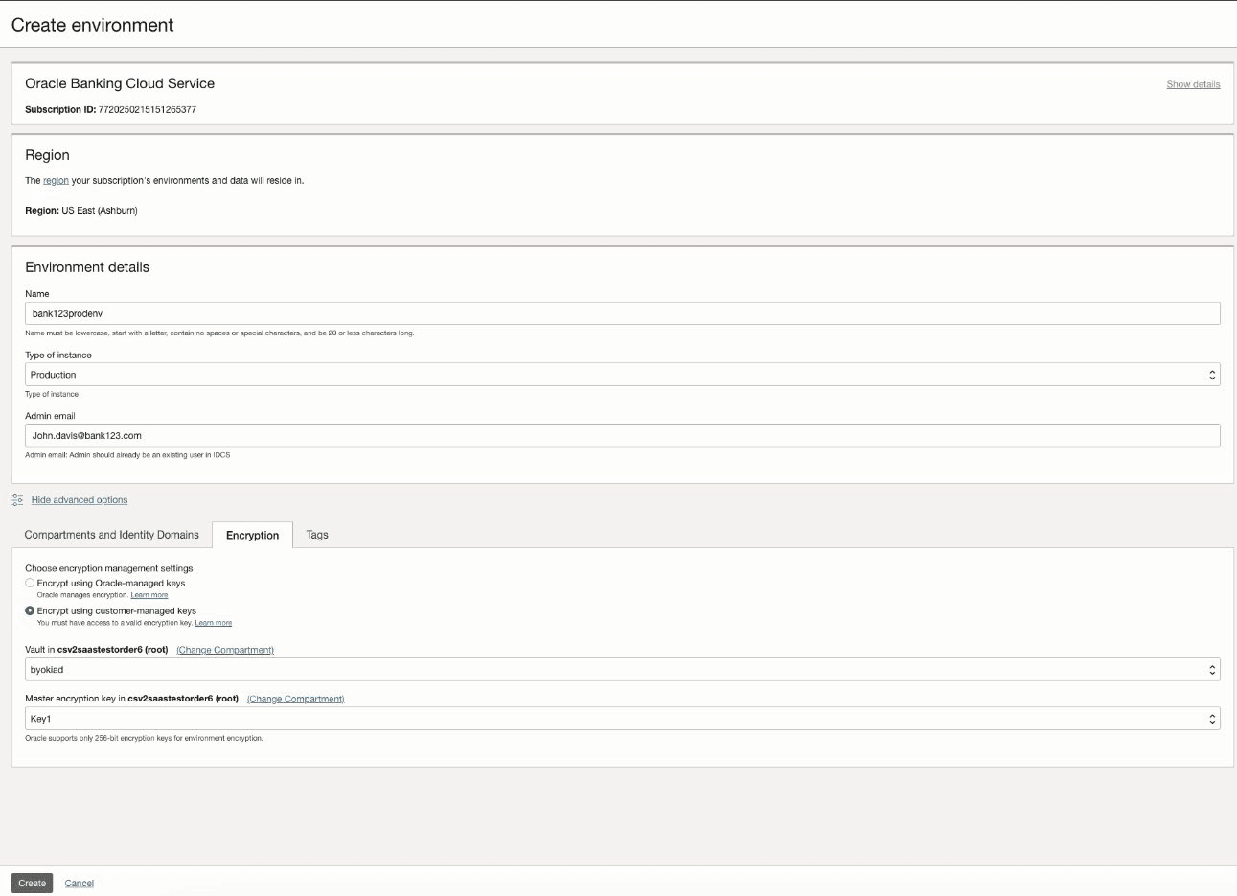Click the Admin email input field
This screenshot has width=1237, height=896.
(x=622, y=435)
